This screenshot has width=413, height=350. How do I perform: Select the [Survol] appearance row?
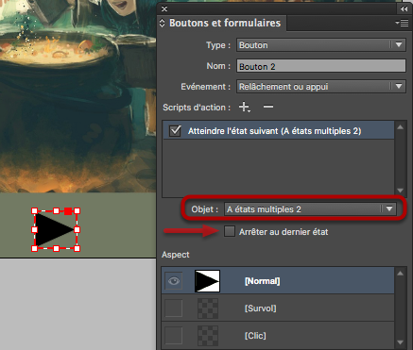[x=278, y=308]
